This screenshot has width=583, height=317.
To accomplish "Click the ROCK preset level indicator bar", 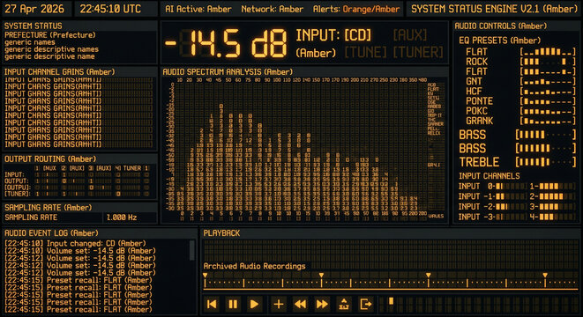I will pos(548,62).
